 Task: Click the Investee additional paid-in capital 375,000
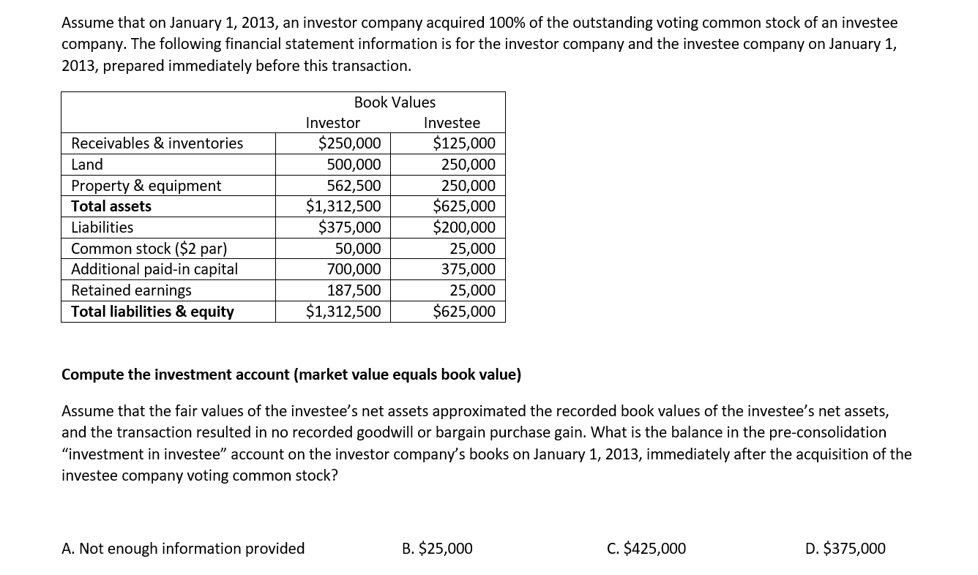(469, 269)
